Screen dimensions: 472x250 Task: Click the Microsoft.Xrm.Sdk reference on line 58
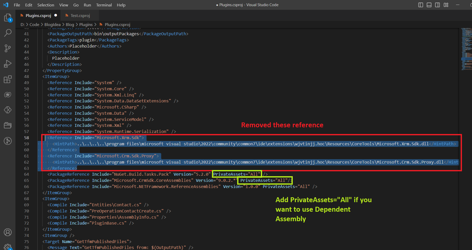[x=96, y=138]
